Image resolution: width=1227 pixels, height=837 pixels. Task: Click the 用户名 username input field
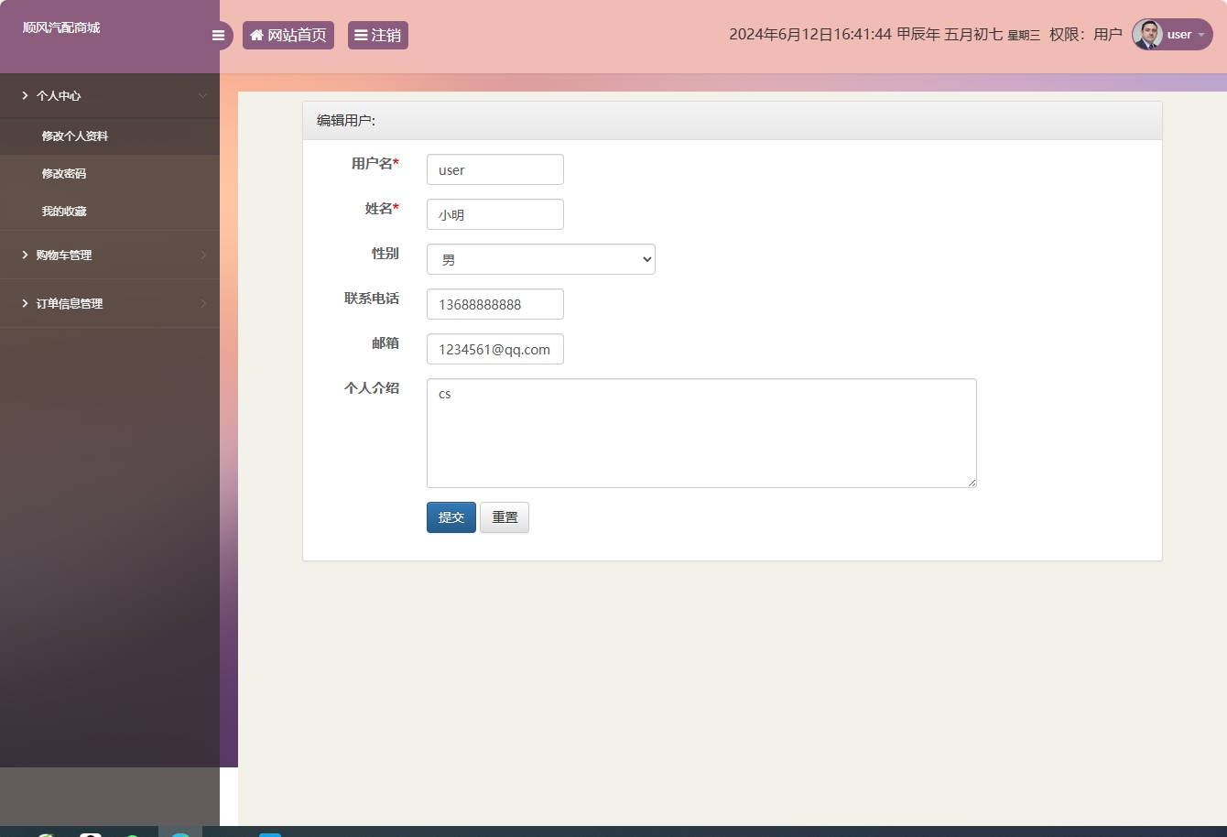pos(494,169)
